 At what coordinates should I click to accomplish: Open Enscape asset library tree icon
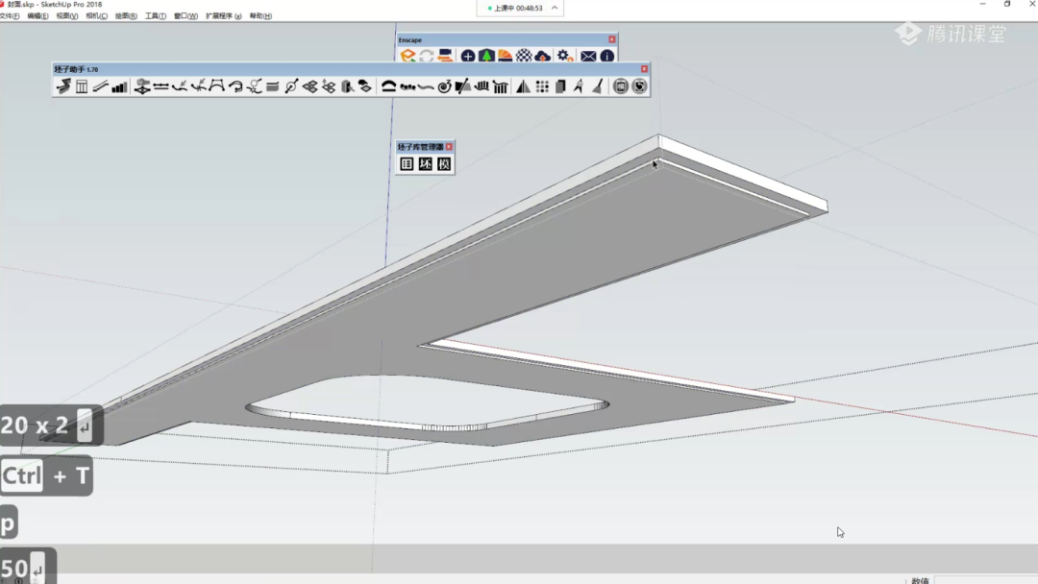point(486,57)
